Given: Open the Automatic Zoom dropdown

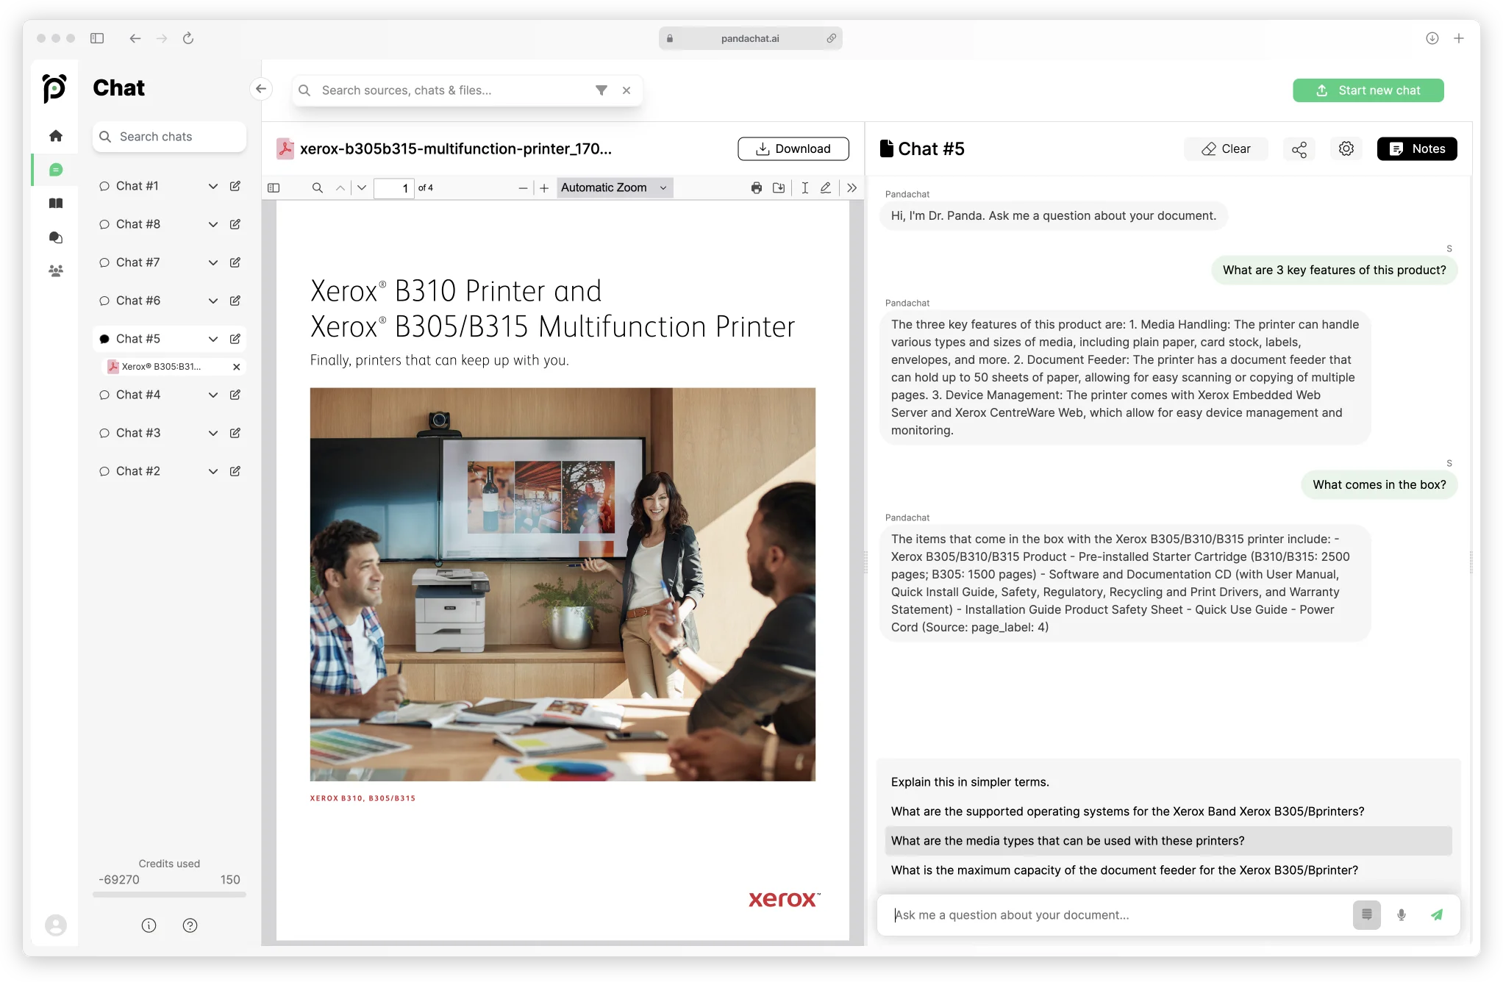Looking at the screenshot, I should (x=615, y=188).
